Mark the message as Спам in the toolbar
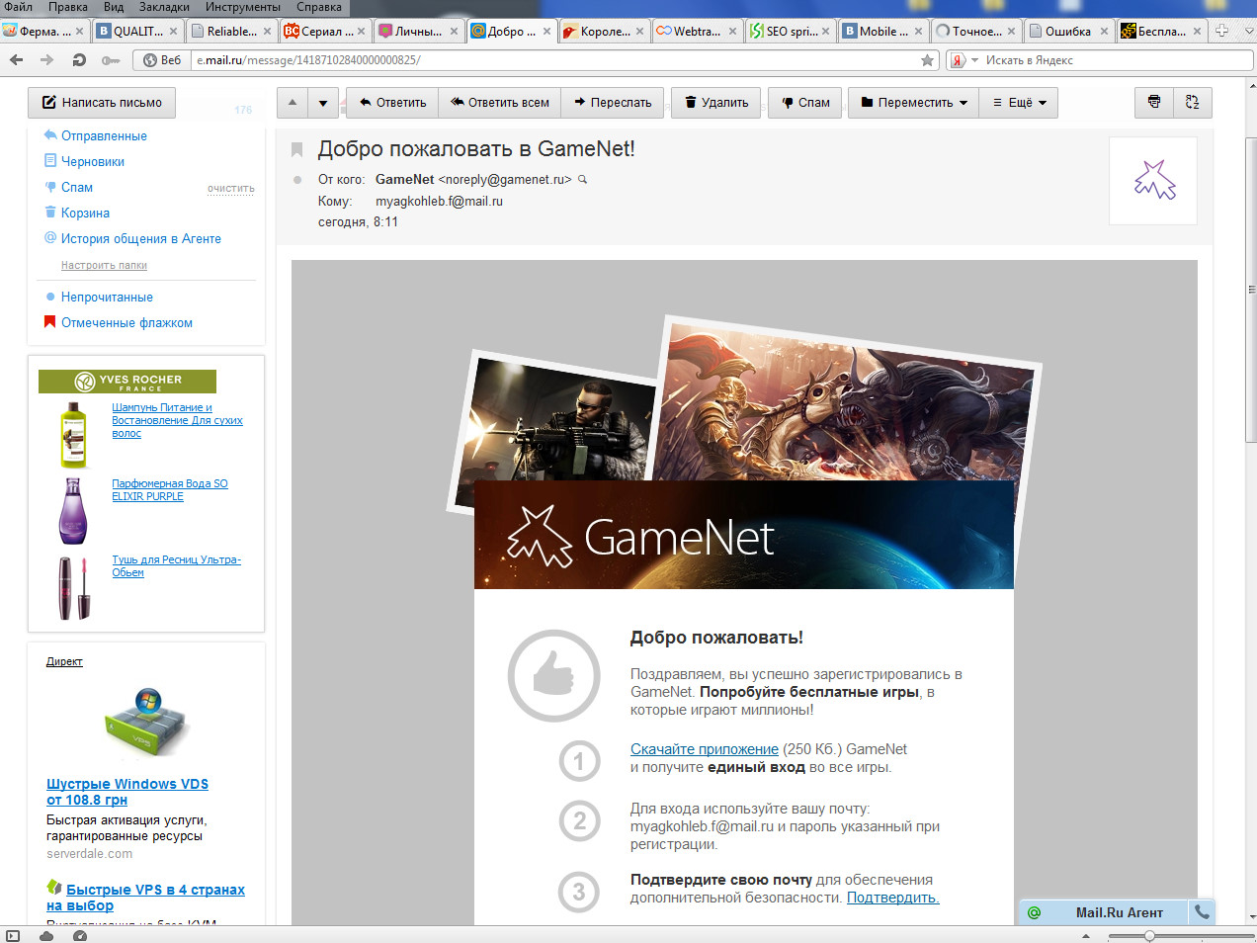The width and height of the screenshot is (1257, 943). pos(805,103)
